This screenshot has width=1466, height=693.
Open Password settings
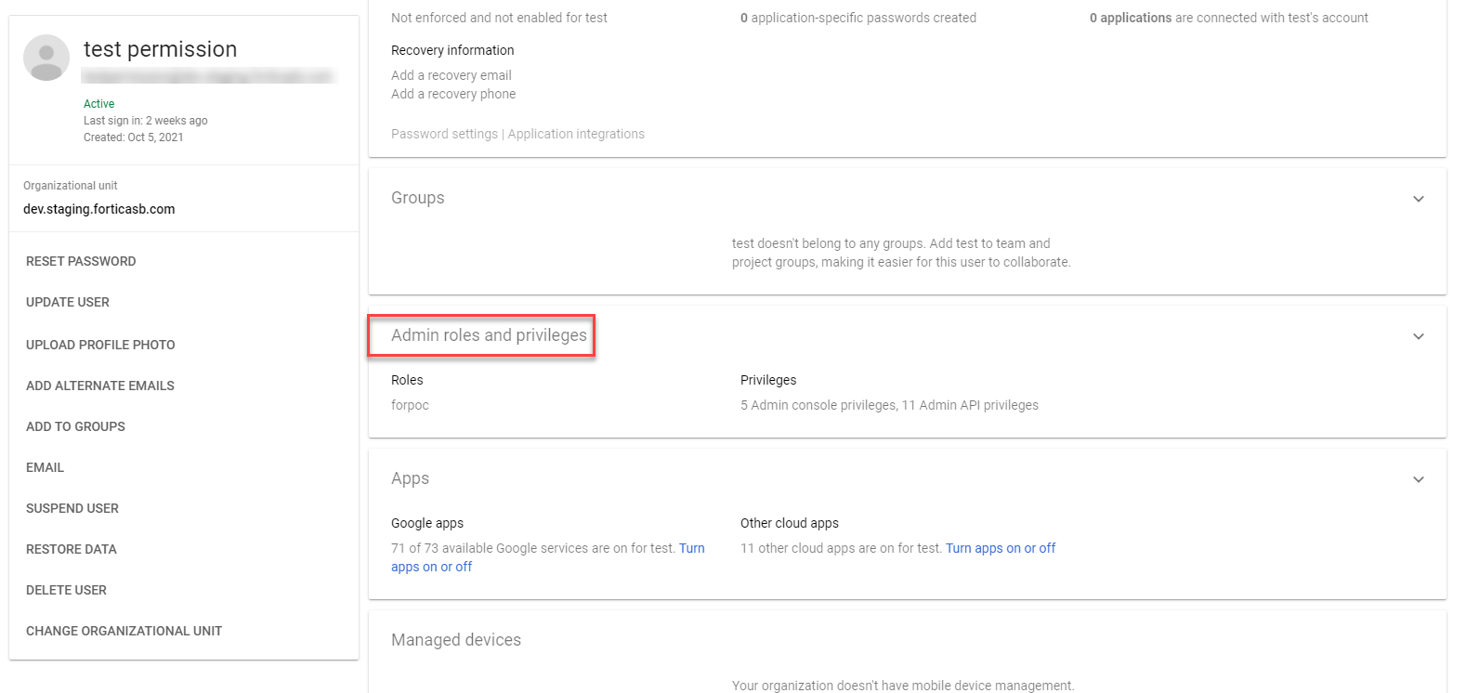(444, 133)
